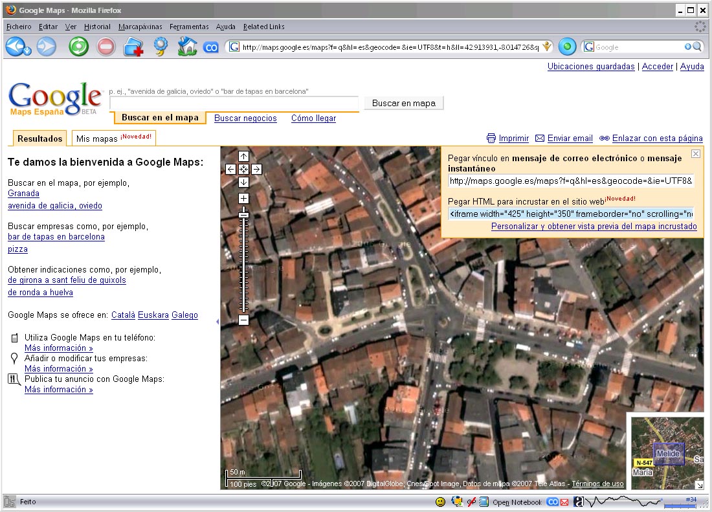712x512 pixels.
Task: Zoom in with the plus map button
Action: click(x=244, y=198)
